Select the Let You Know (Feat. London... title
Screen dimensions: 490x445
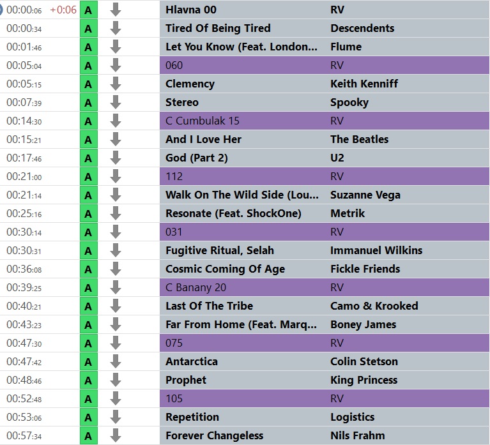coord(241,47)
